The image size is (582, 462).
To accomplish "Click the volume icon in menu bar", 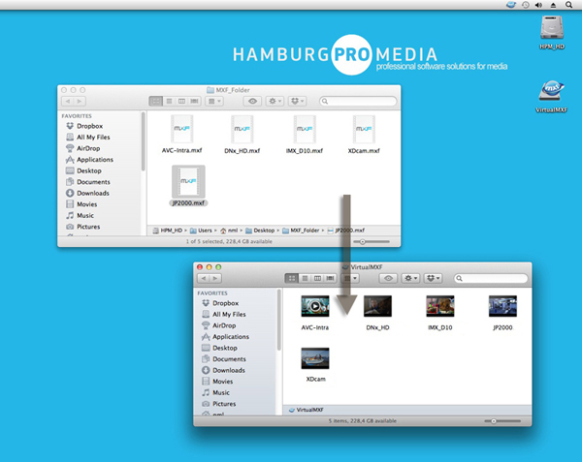I will (538, 5).
